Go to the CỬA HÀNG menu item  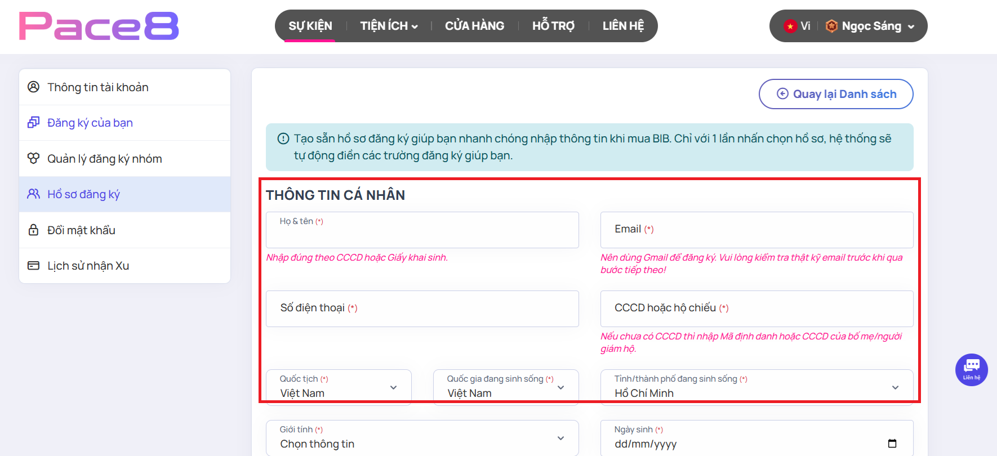coord(474,26)
